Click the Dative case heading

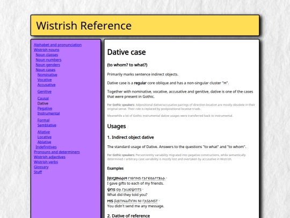[x=127, y=52]
